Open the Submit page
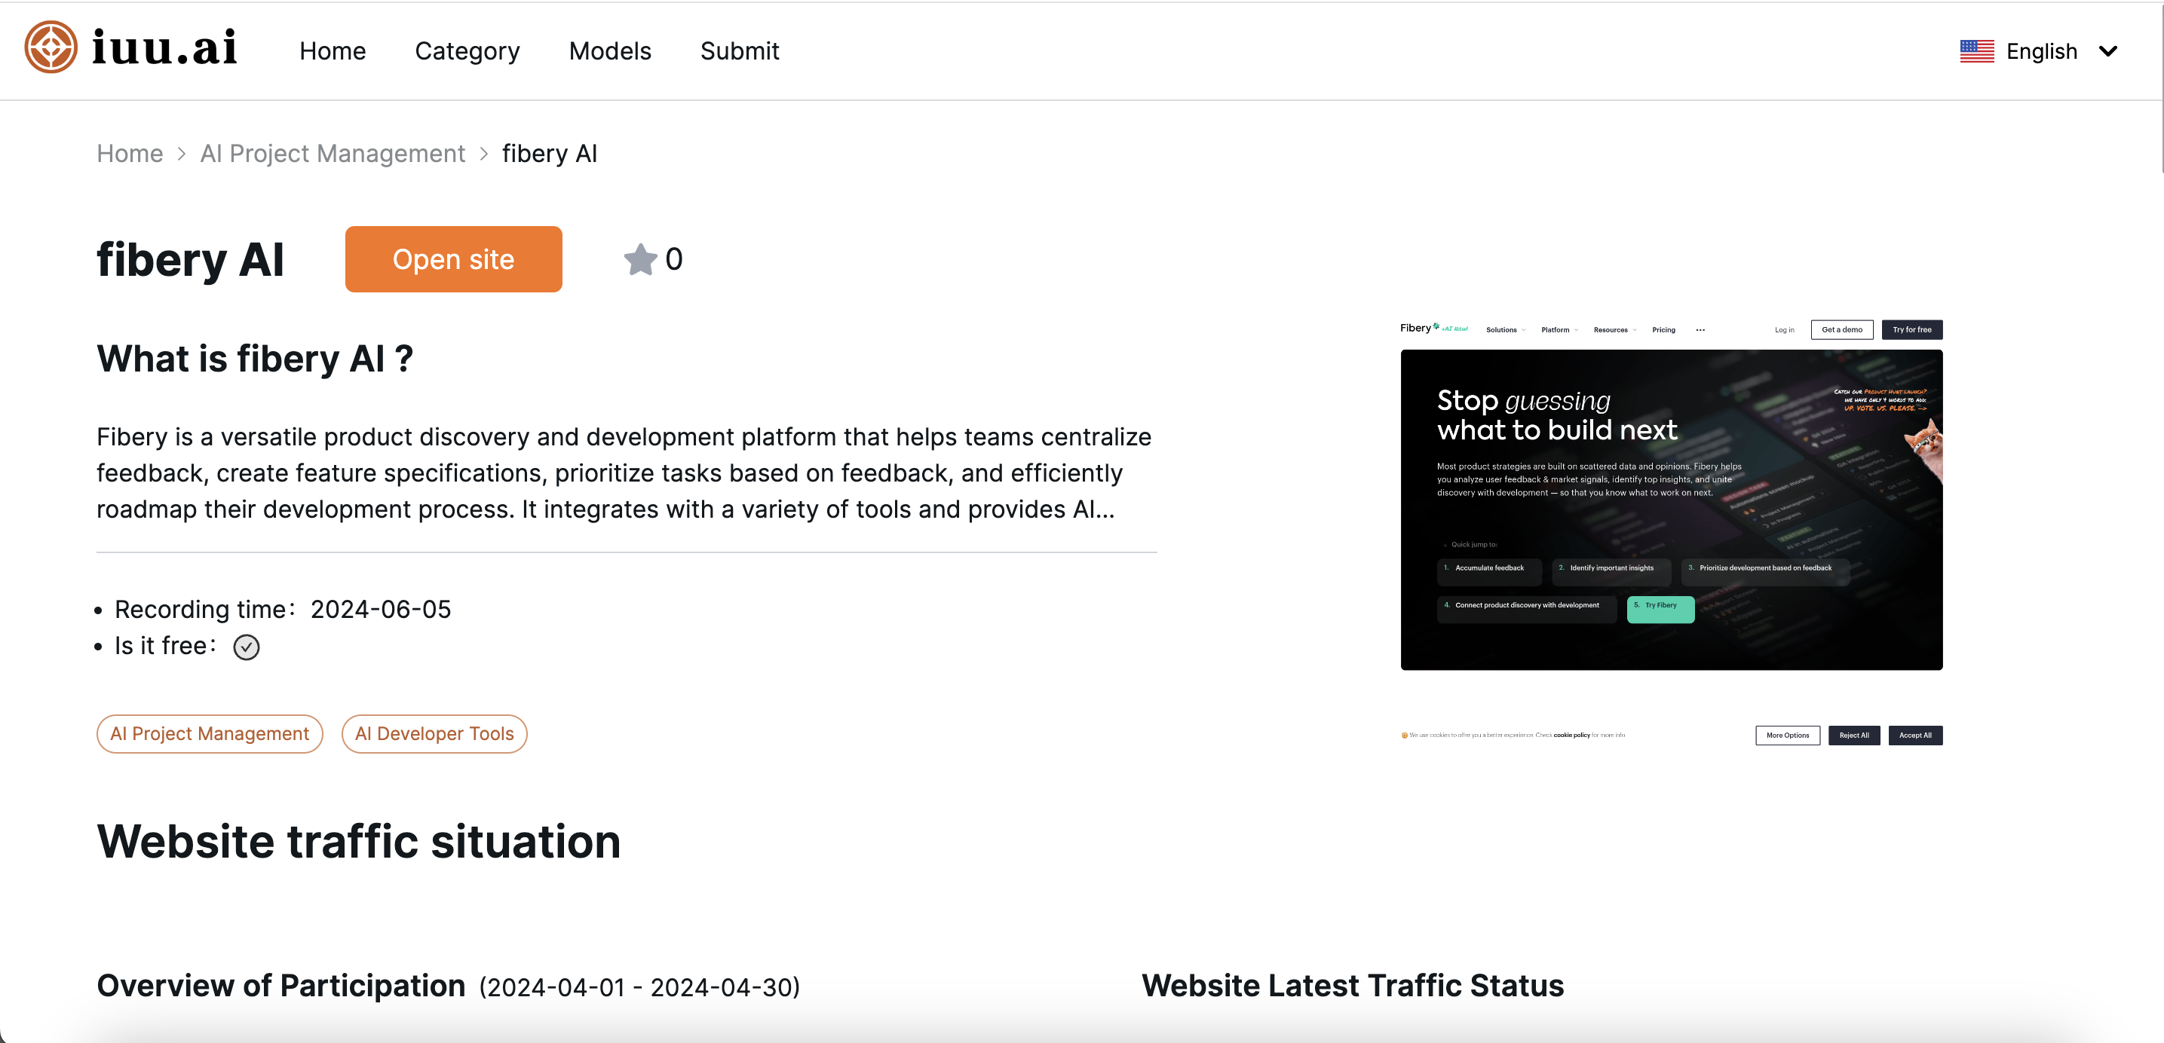 coord(739,51)
